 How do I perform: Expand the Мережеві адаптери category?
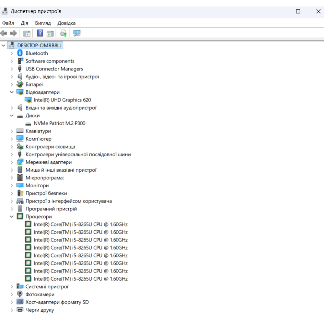[x=12, y=162]
